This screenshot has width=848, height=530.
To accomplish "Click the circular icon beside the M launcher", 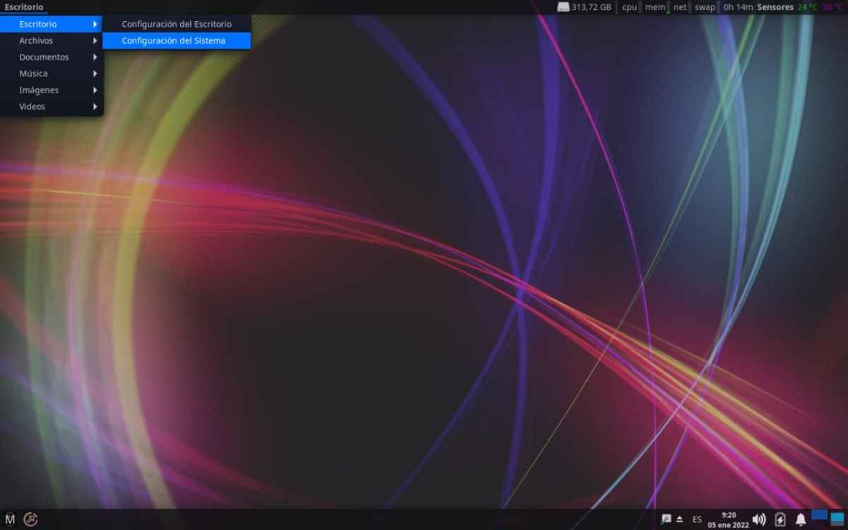I will (x=30, y=519).
